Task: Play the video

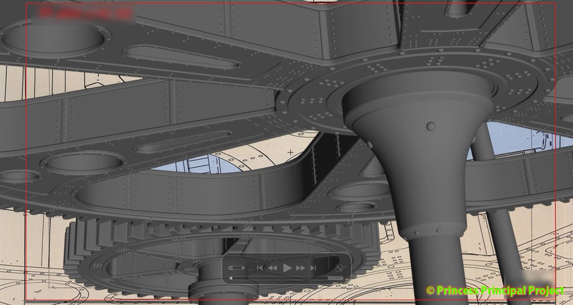Action: click(287, 268)
